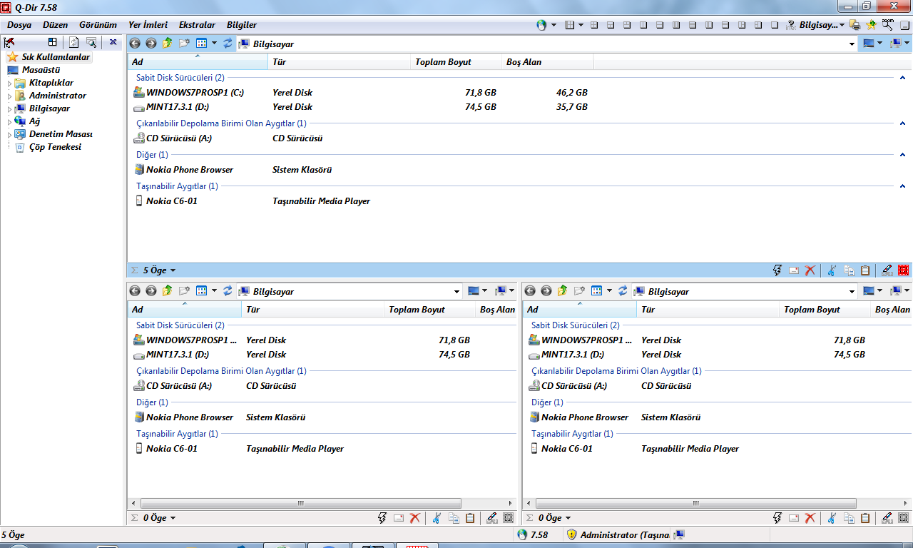This screenshot has width=913, height=548.
Task: Click the Q-Dir globe icon in main toolbar
Action: pos(541,25)
